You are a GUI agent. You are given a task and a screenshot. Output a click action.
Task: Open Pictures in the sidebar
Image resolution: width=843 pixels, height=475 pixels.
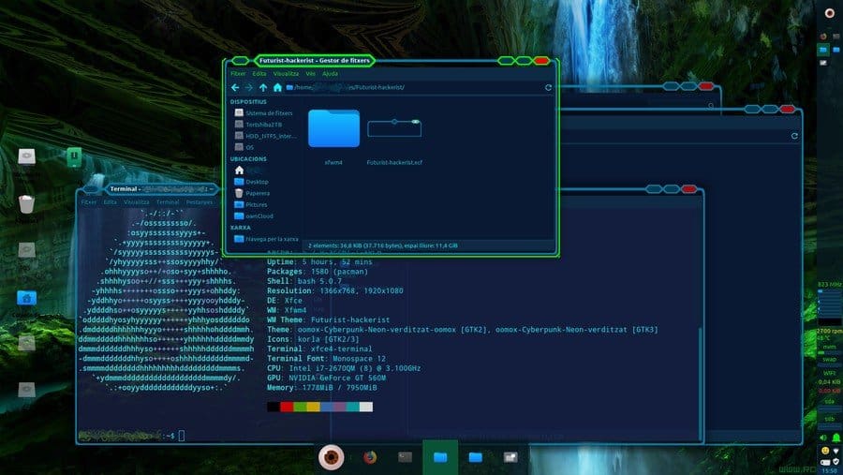(257, 204)
